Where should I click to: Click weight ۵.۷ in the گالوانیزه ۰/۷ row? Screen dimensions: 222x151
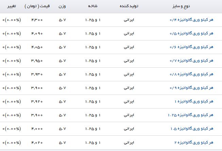click(x=62, y=61)
